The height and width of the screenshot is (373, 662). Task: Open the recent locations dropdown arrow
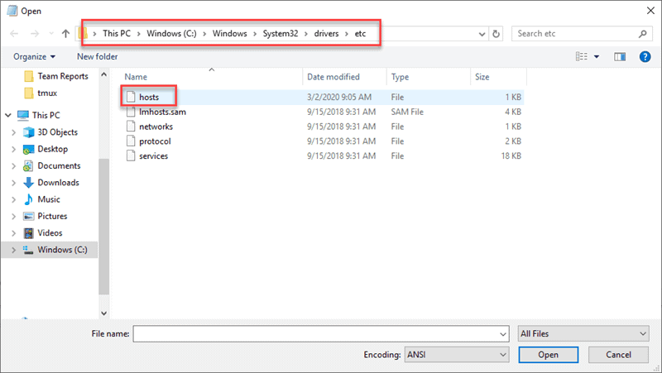click(51, 33)
